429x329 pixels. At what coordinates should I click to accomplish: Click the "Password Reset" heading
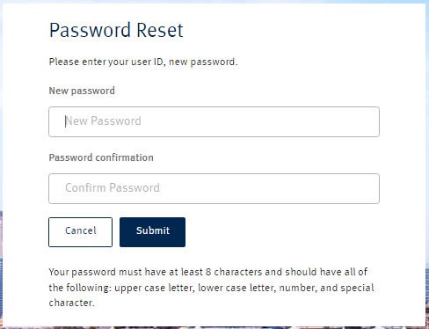pyautogui.click(x=116, y=30)
